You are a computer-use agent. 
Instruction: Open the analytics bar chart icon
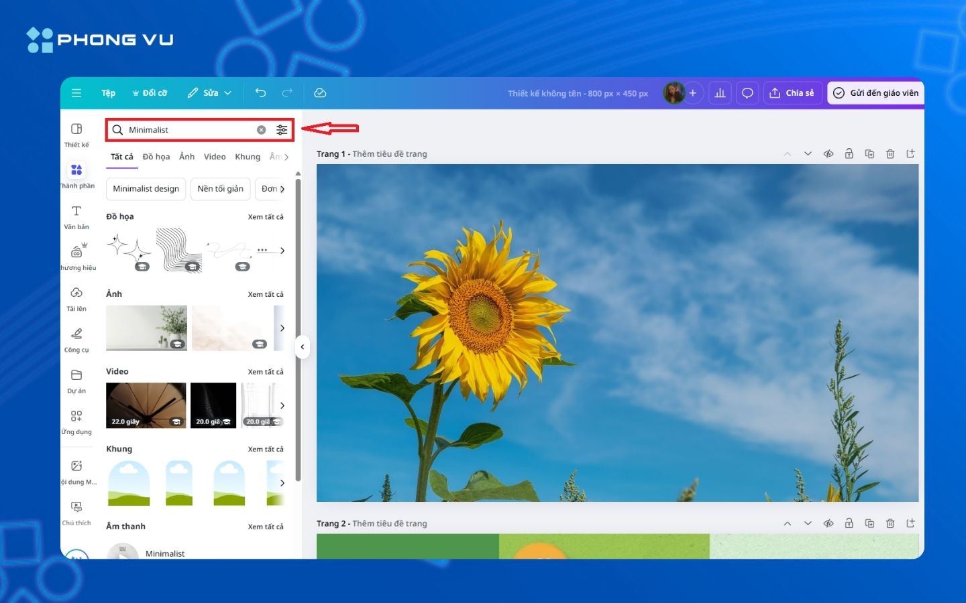pyautogui.click(x=720, y=93)
